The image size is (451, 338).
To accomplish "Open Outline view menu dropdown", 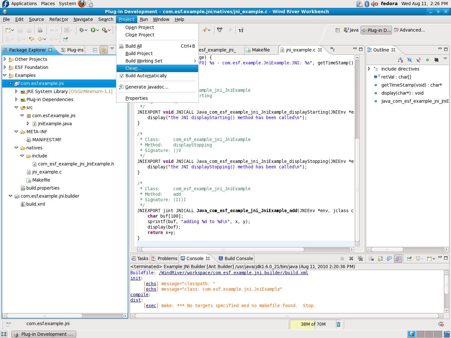I will [x=445, y=59].
